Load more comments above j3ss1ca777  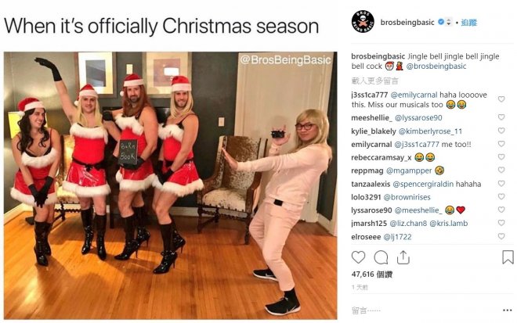[x=375, y=81]
